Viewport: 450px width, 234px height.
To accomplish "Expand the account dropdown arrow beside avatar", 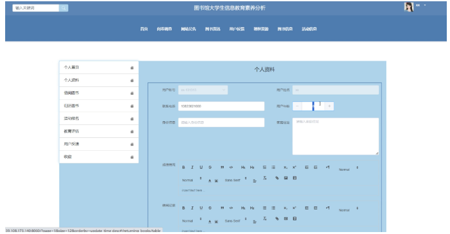I will click(x=425, y=5).
